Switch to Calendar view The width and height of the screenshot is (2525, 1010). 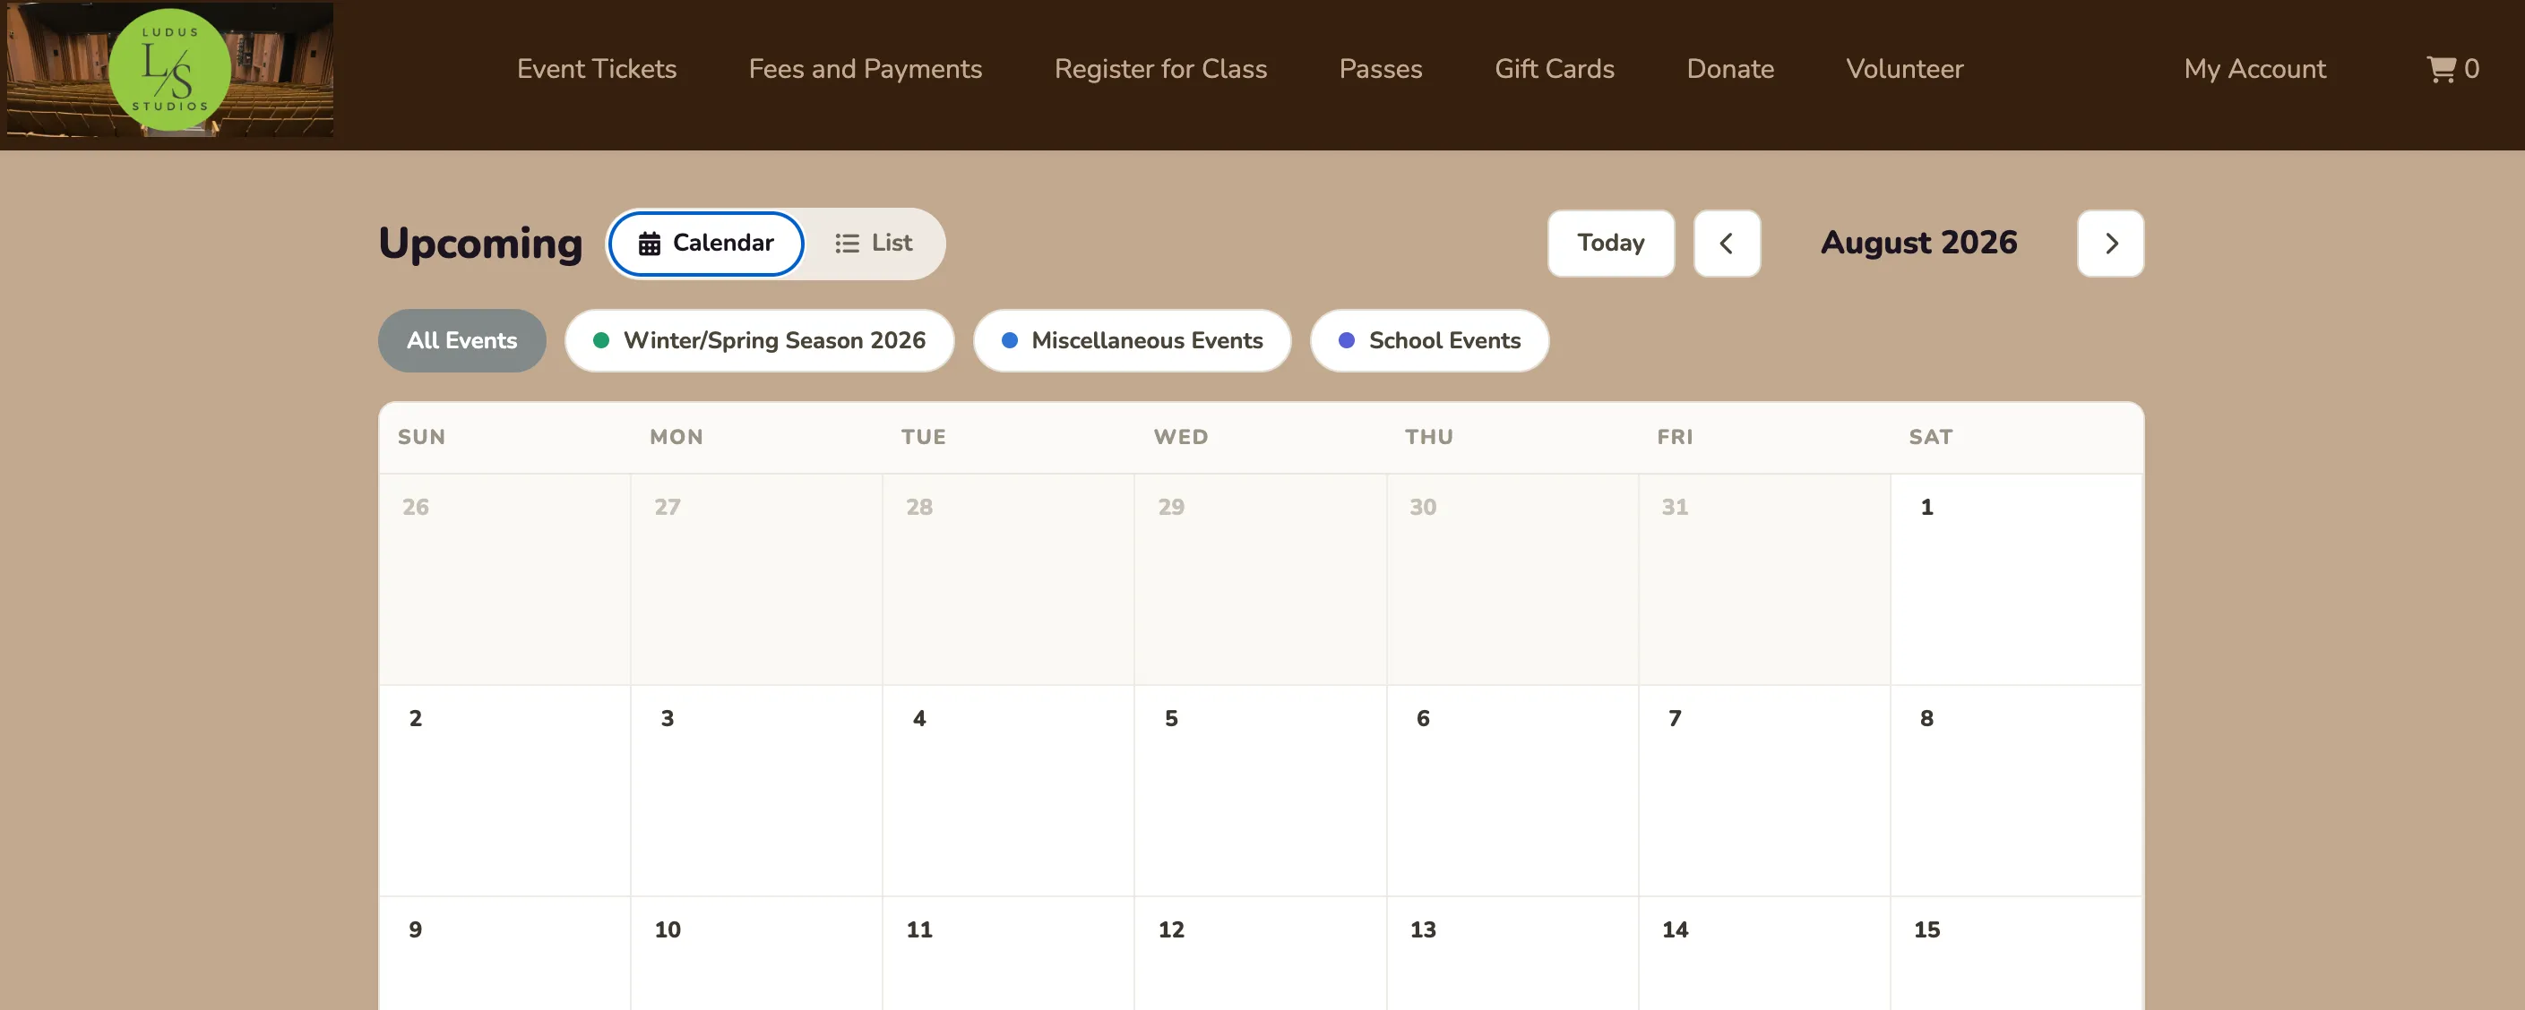click(706, 243)
